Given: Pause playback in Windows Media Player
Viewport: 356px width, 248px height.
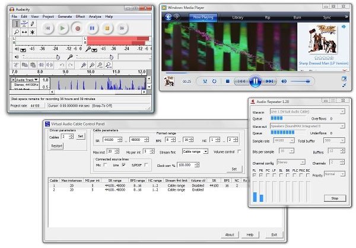Looking at the screenshot, I should click(255, 81).
